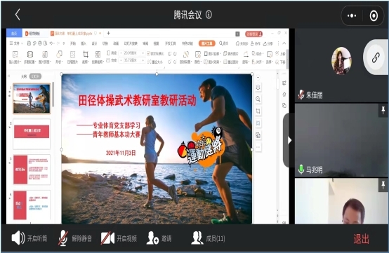
Task: Open the meeting info icon beside 腾讯会议
Action: (209, 15)
